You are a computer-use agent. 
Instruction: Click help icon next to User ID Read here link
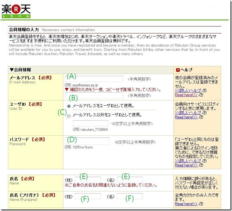coord(201,117)
